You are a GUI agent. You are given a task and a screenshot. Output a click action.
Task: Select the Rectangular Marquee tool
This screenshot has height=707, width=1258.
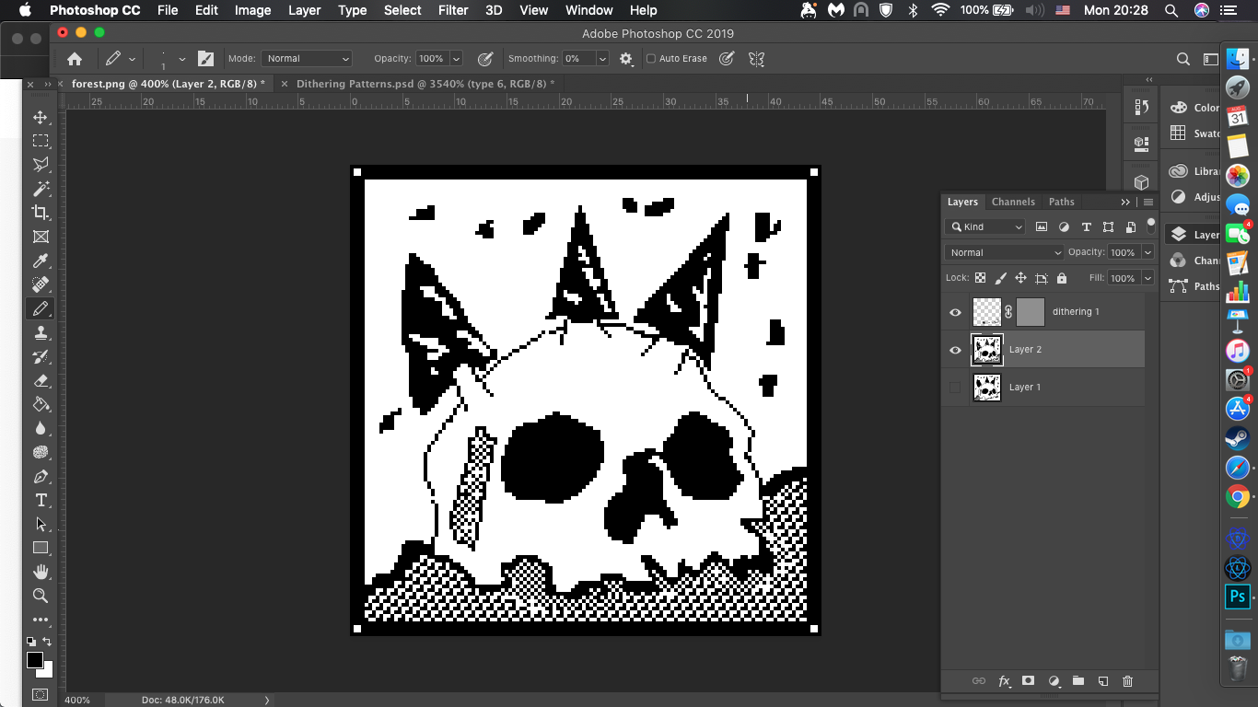click(41, 141)
